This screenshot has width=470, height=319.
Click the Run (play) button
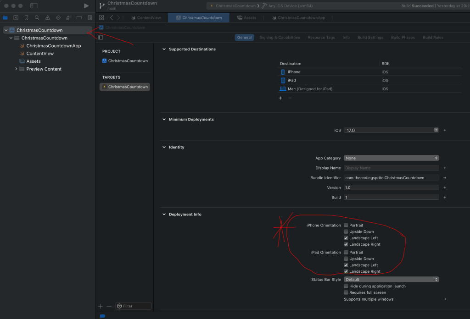point(86,6)
